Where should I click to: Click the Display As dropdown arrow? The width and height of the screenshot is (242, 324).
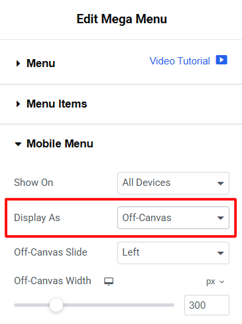[x=220, y=218]
